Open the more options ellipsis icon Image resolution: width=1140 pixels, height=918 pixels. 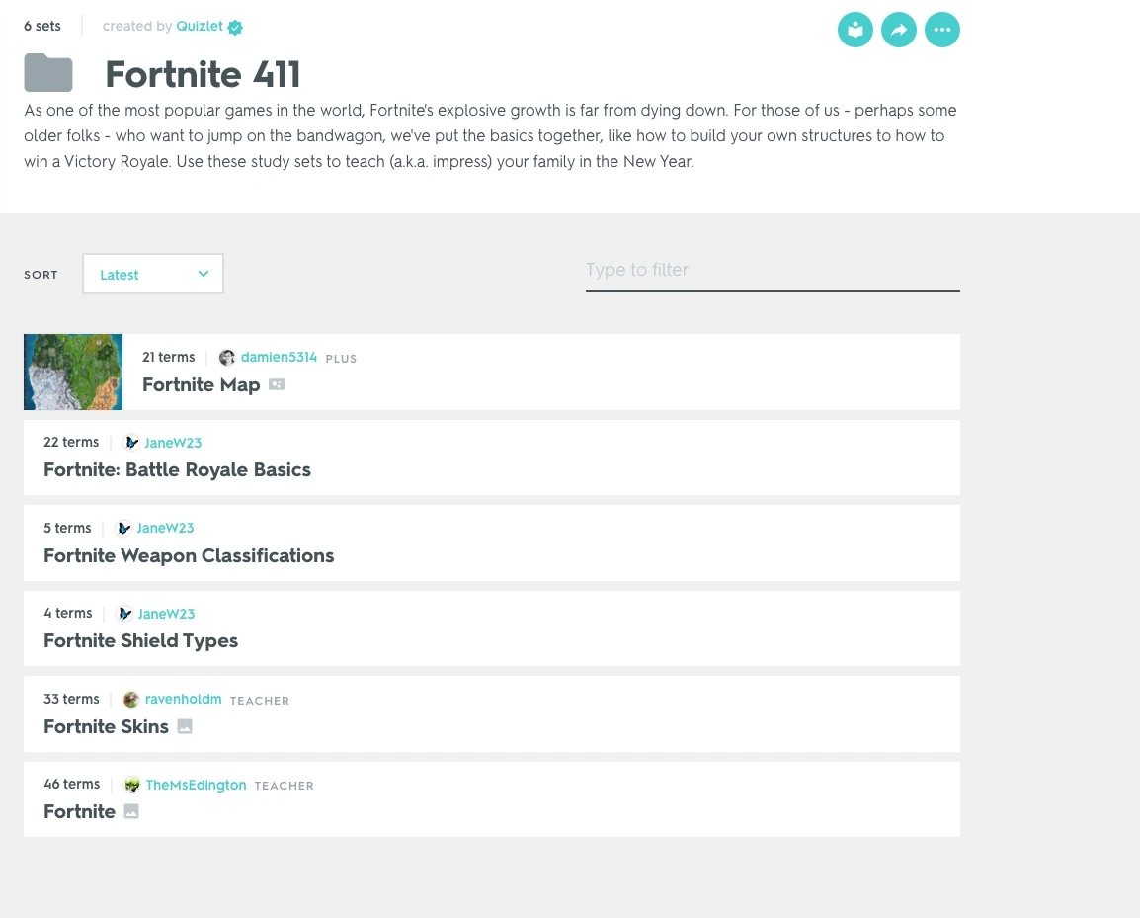pyautogui.click(x=941, y=30)
